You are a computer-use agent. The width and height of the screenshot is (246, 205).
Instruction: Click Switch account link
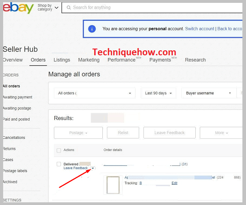(x=199, y=29)
